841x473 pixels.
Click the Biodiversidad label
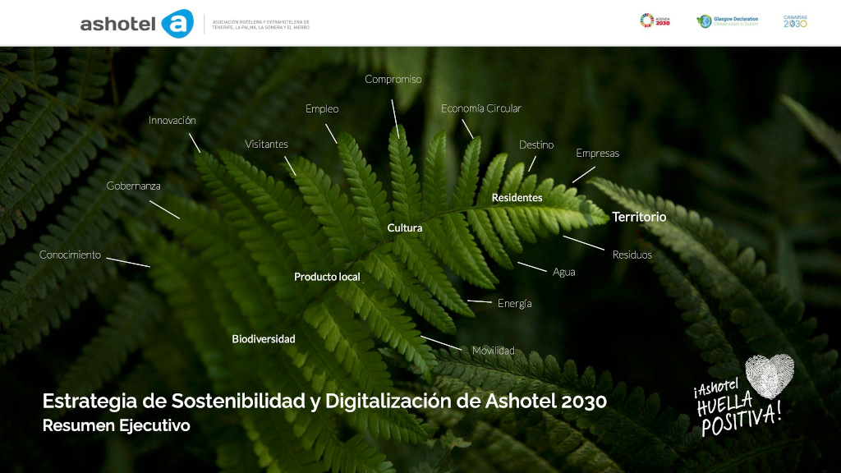pyautogui.click(x=263, y=339)
